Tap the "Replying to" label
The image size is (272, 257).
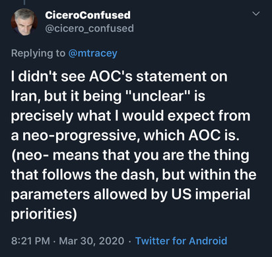[x=38, y=54]
